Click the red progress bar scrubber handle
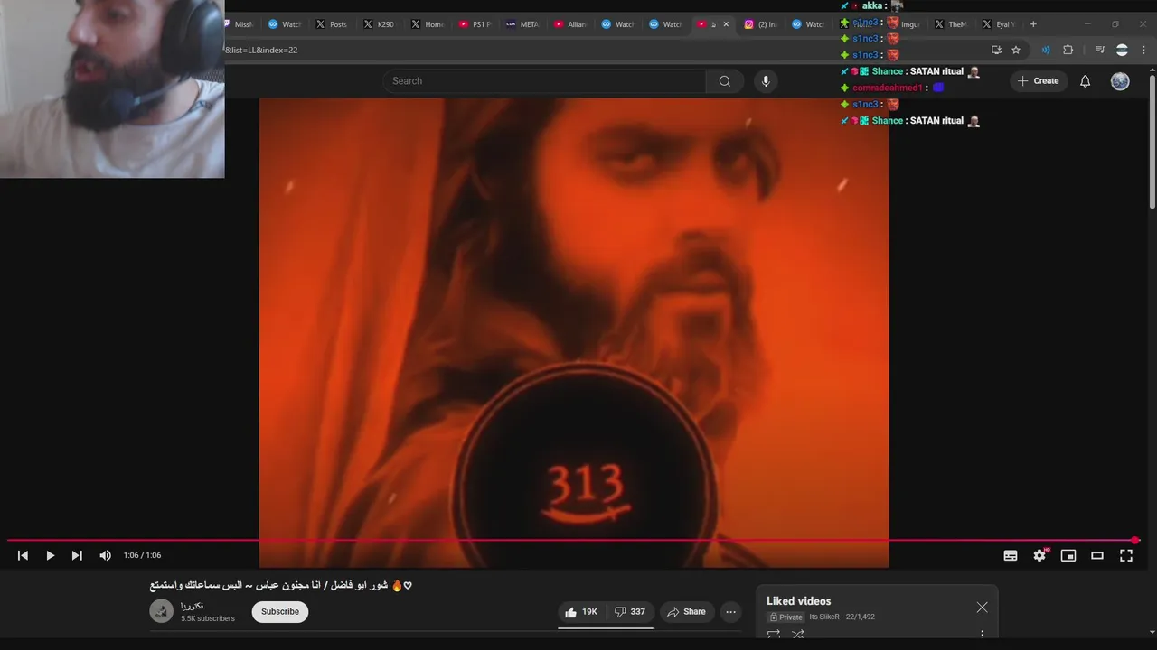1157x650 pixels. [1135, 541]
